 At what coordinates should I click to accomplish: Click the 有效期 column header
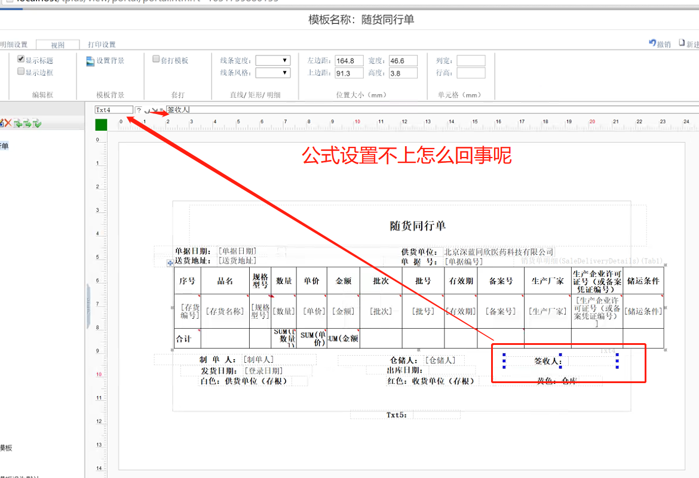[x=461, y=280]
